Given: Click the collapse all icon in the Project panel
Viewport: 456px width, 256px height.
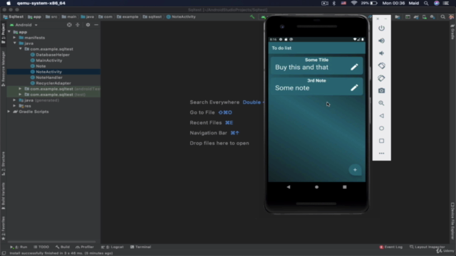Looking at the screenshot, I should 78,25.
